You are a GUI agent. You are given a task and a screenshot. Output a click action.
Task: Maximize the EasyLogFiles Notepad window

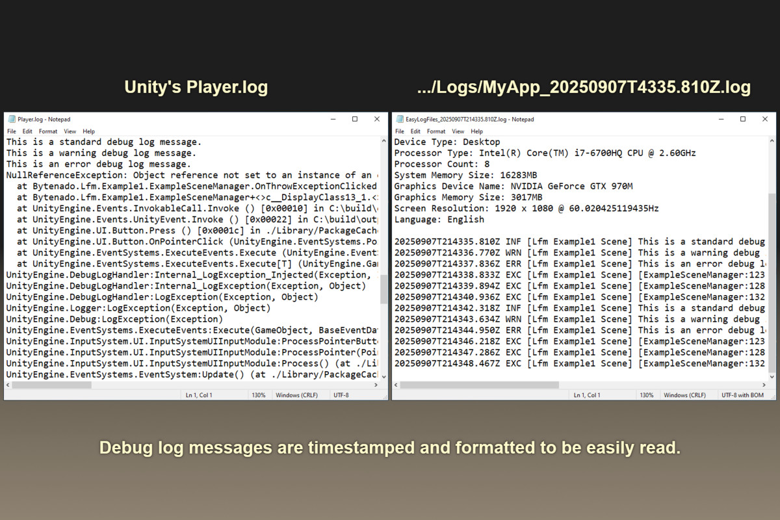coord(743,120)
